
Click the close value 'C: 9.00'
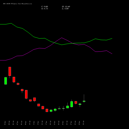[x=45, y=7]
